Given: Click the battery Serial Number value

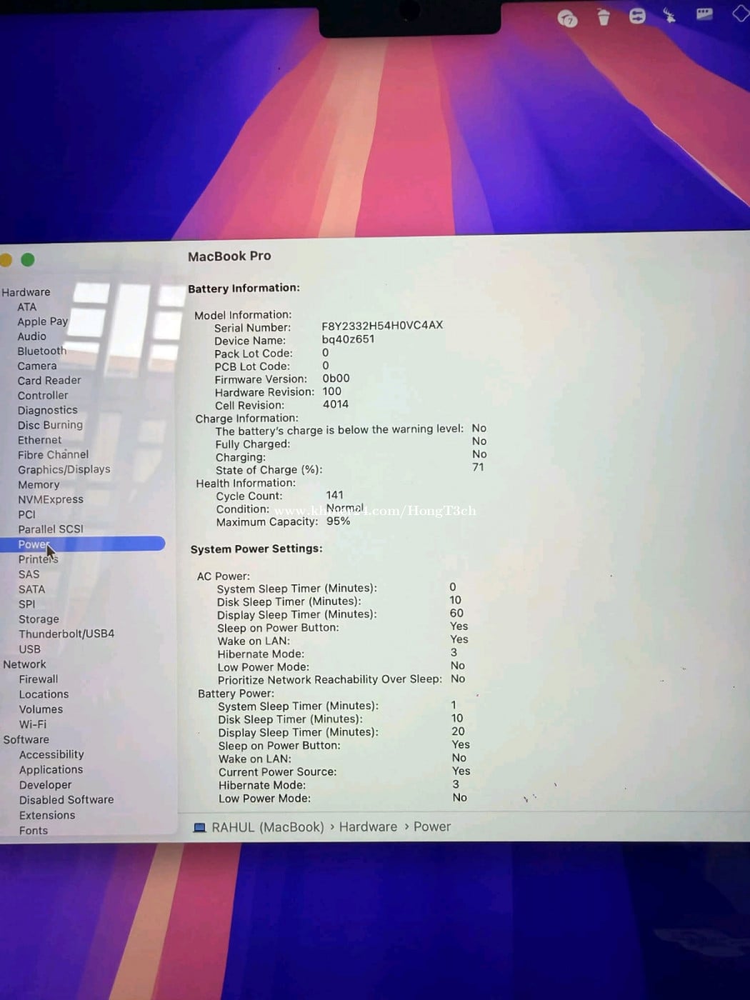Looking at the screenshot, I should click(382, 326).
